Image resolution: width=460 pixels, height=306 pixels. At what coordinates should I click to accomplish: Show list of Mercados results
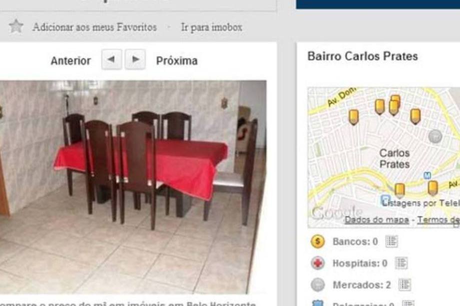[404, 285]
